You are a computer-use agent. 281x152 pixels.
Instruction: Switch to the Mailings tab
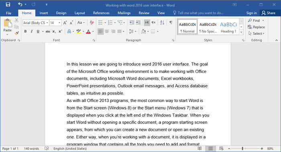point(124,13)
